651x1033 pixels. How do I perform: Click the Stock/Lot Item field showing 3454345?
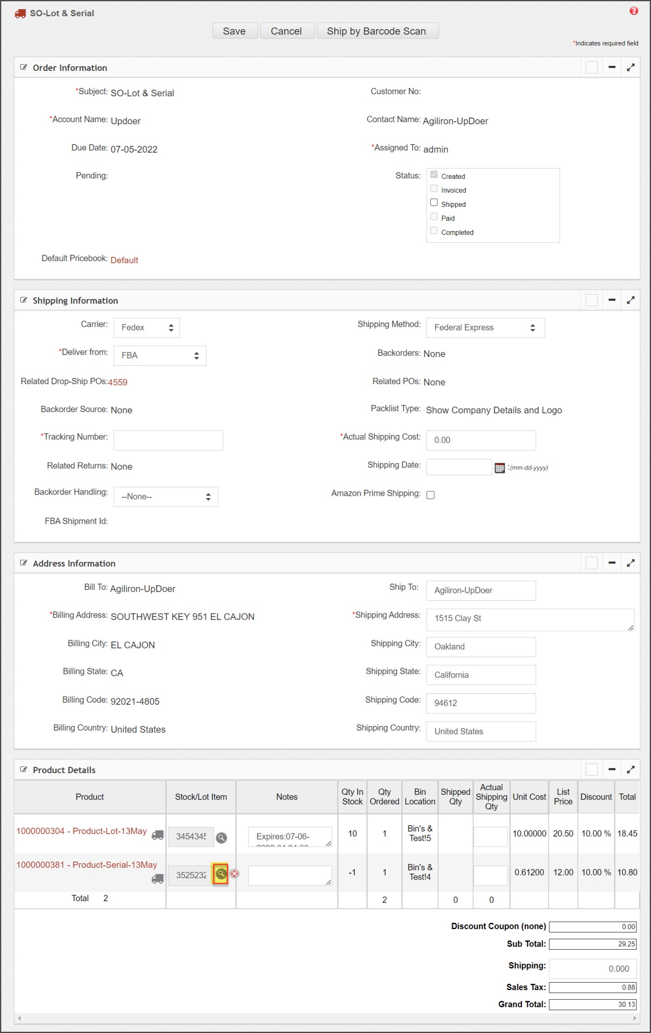coord(191,837)
